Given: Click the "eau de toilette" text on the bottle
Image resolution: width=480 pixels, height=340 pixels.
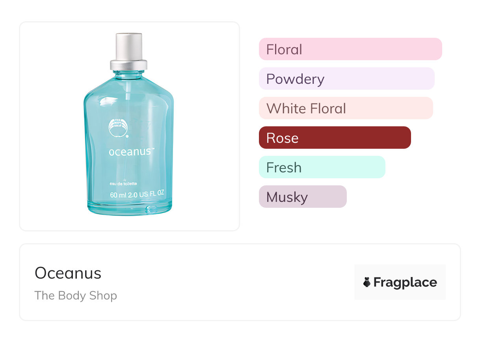Looking at the screenshot, I should pyautogui.click(x=123, y=184).
